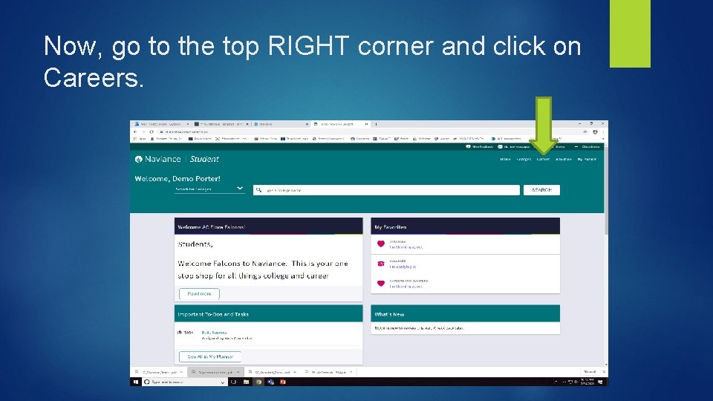Click the browser back arrow
Screen dimensions: 713x401
click(x=135, y=132)
